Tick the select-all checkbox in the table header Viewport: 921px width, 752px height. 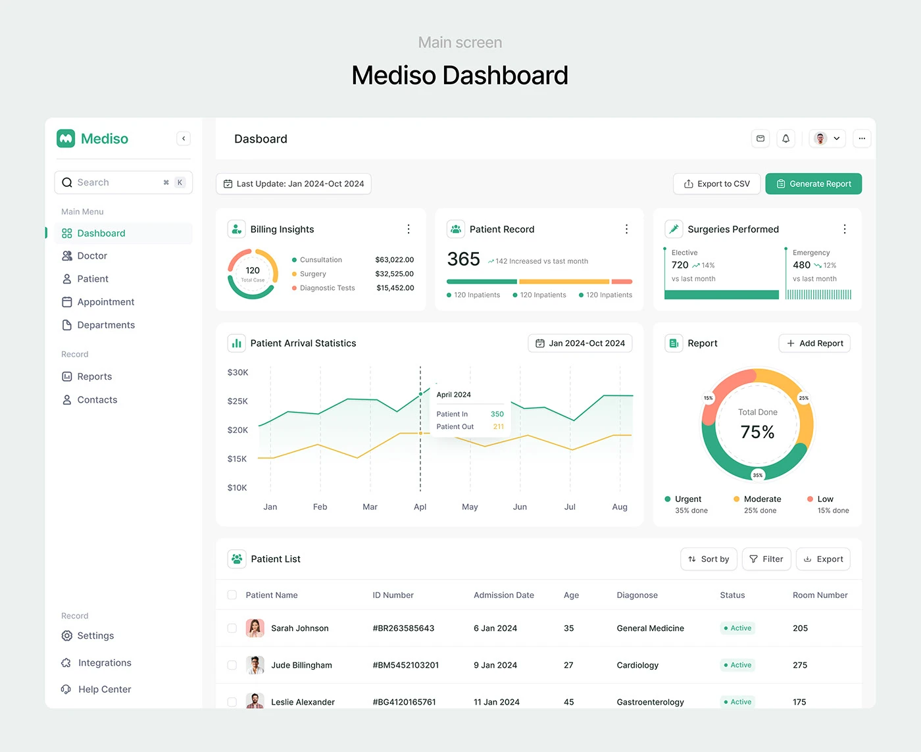(232, 595)
